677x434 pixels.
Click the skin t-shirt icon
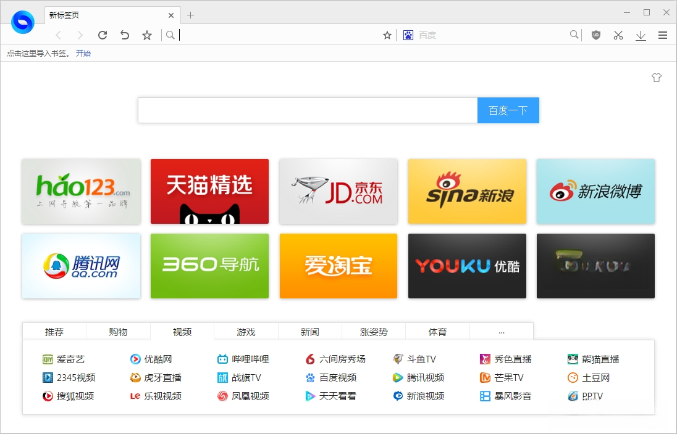click(656, 78)
